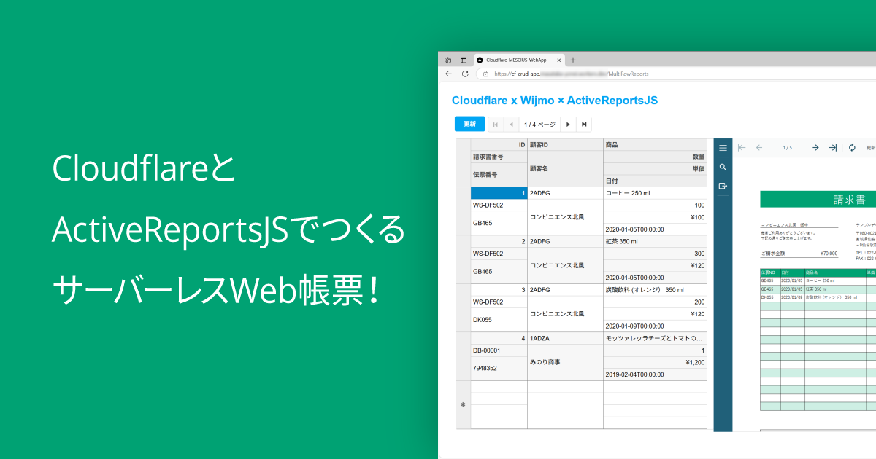The image size is (876, 459).
Task: Close the Cloudflare-MESCIUS-WebApp tab
Action: pos(559,60)
